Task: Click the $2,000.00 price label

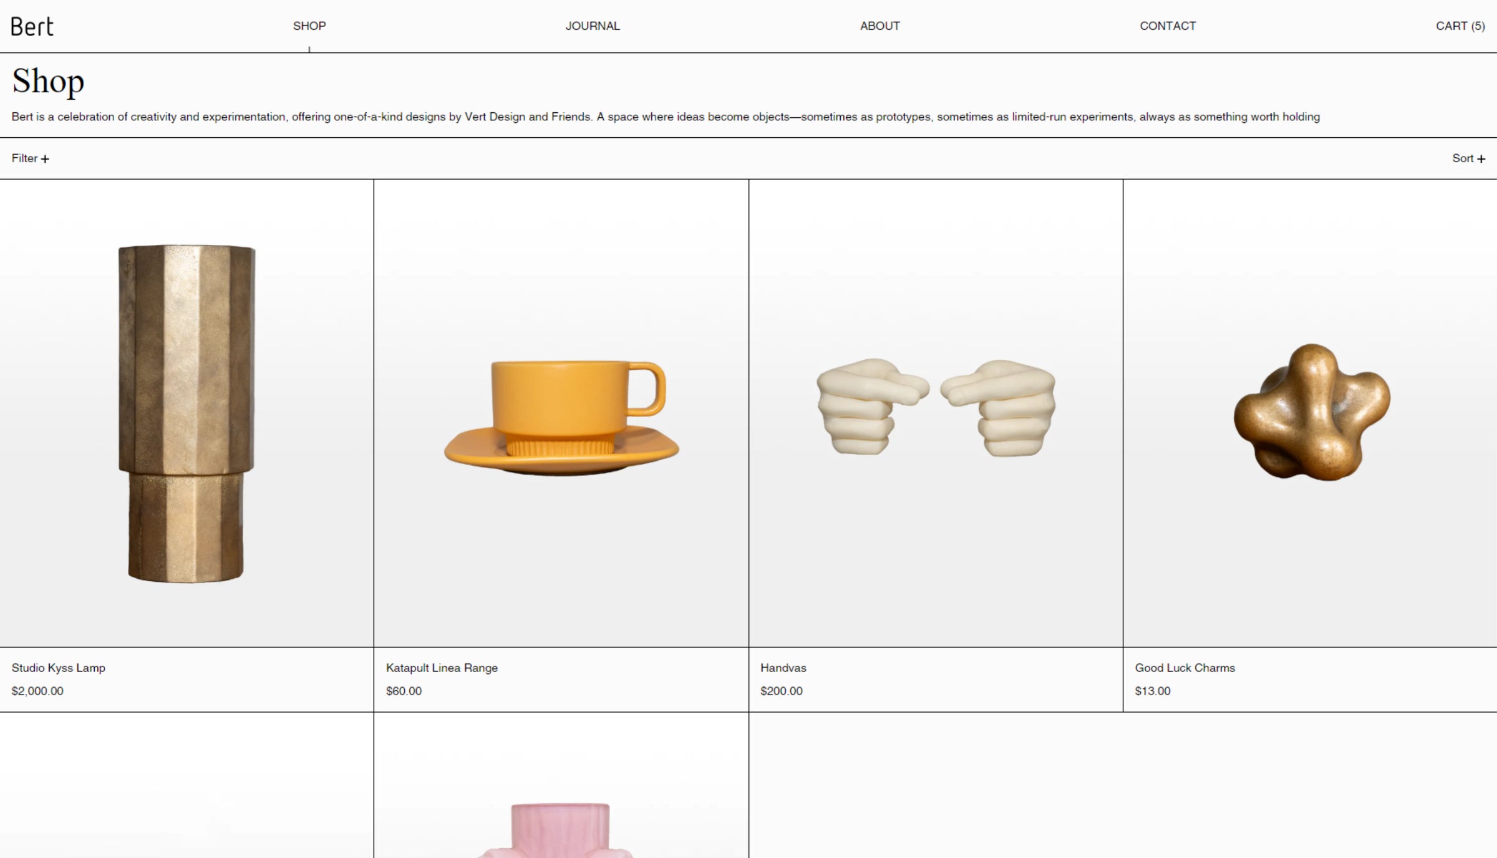Action: coord(37,691)
